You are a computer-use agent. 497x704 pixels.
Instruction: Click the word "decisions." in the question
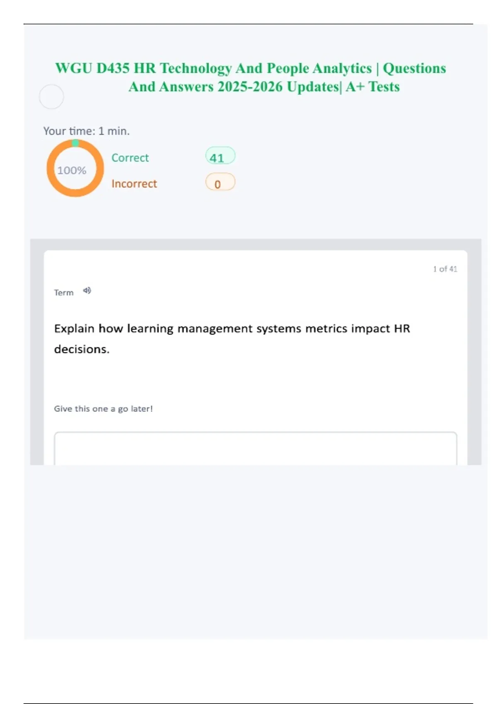tap(82, 350)
